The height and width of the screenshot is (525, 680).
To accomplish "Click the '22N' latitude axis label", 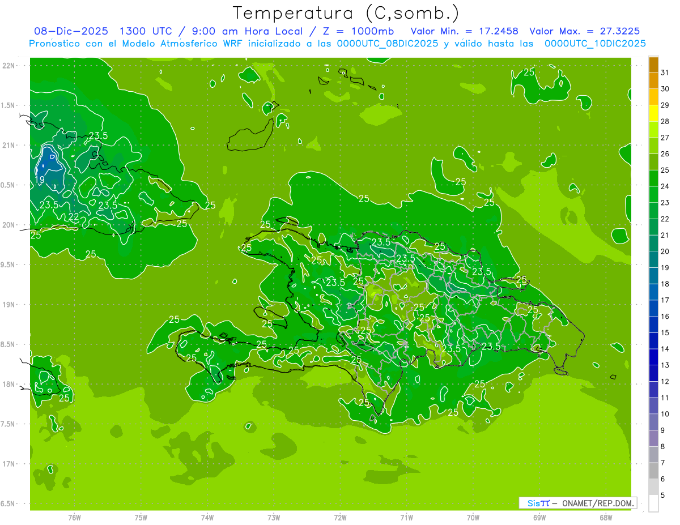I will [8, 65].
